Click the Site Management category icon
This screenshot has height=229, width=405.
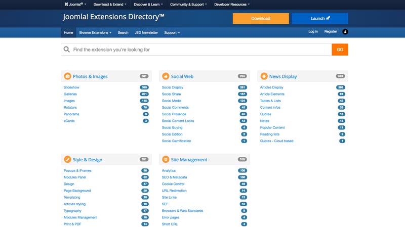(x=166, y=159)
